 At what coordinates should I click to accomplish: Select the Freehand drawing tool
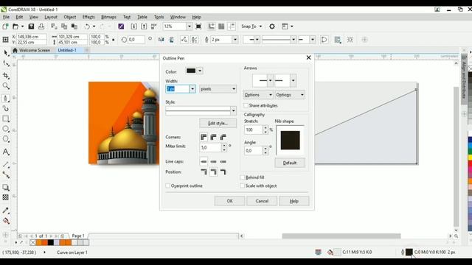[6, 99]
